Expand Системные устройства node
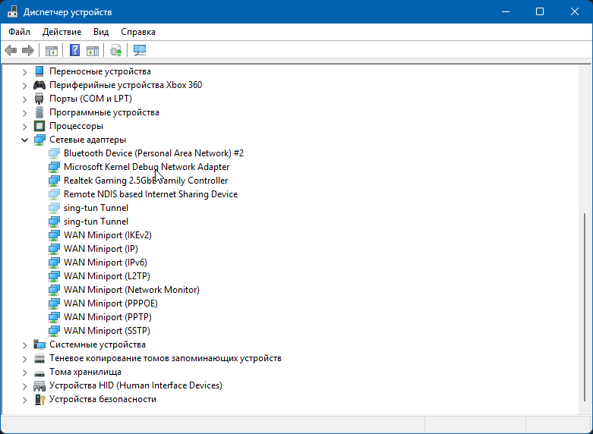Image resolution: width=593 pixels, height=434 pixels. coord(24,344)
